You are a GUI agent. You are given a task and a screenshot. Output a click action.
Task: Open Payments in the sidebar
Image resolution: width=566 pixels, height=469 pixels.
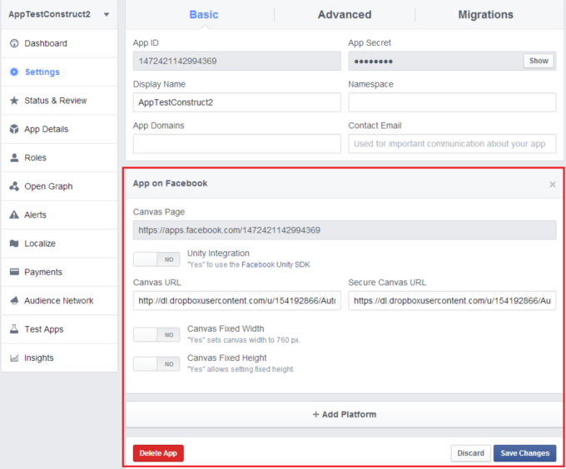point(59,272)
